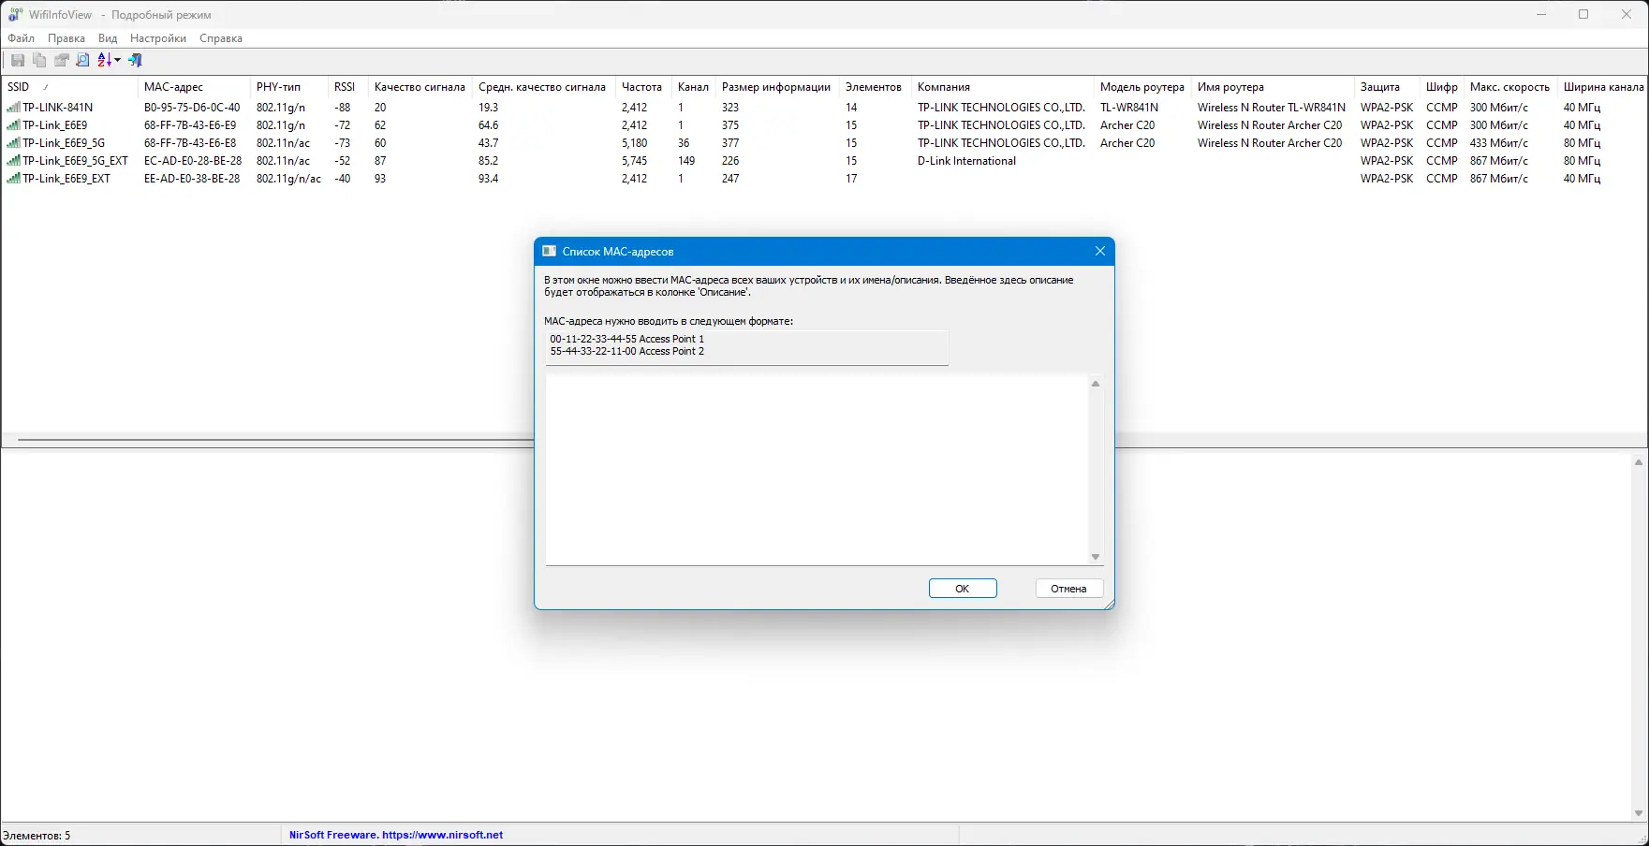Click the MAC list dialog title icon
1649x846 pixels.
click(x=550, y=251)
